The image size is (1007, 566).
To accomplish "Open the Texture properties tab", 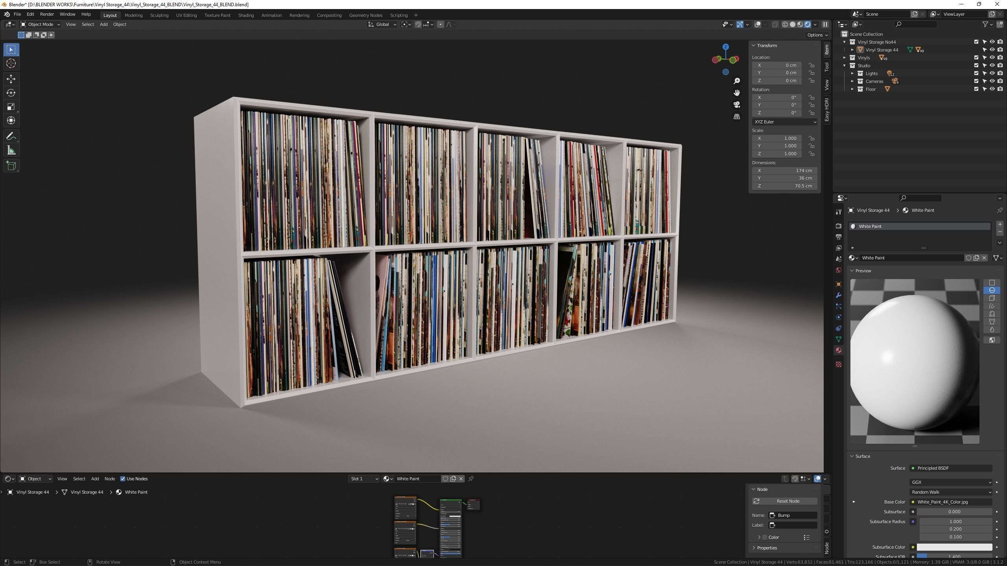I will point(839,364).
